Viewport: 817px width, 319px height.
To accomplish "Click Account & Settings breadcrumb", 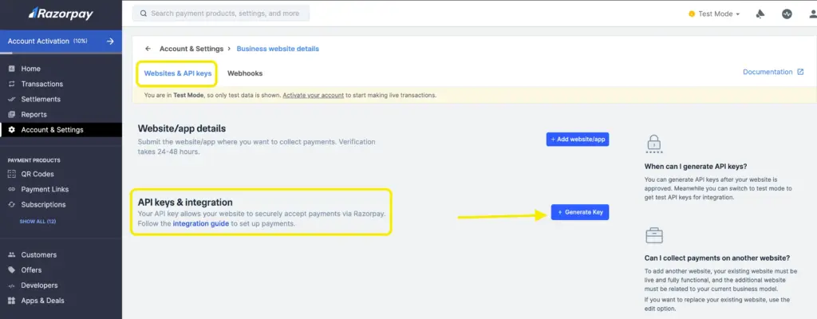I will (191, 49).
